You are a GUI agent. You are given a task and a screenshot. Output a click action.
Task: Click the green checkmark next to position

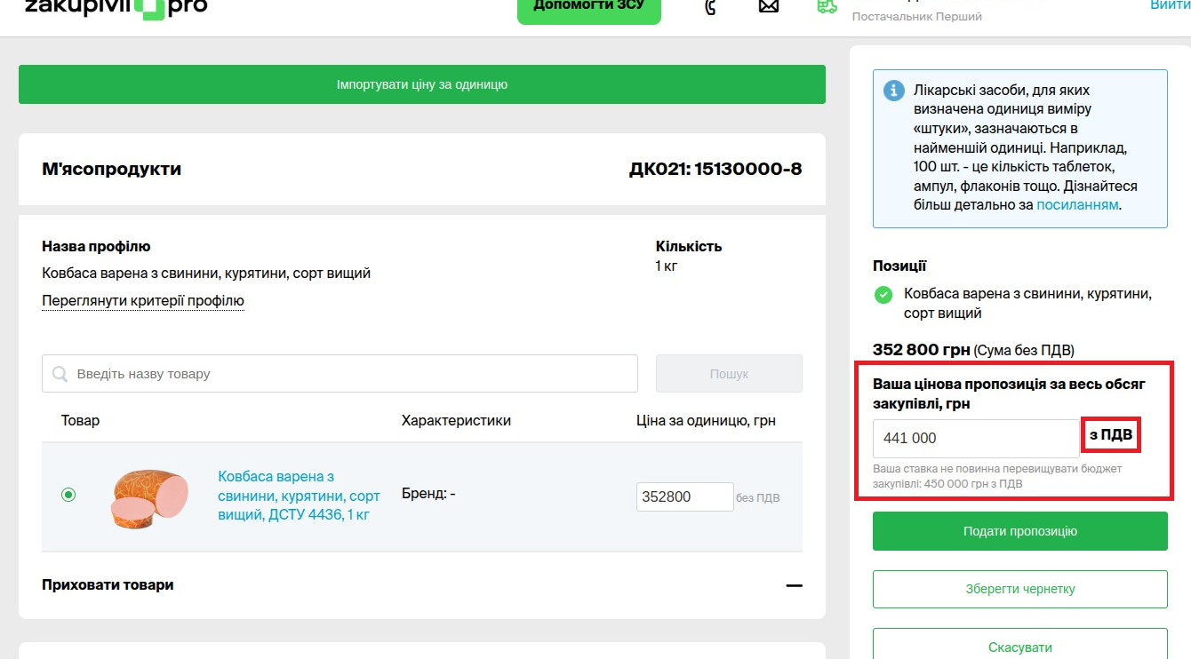883,295
